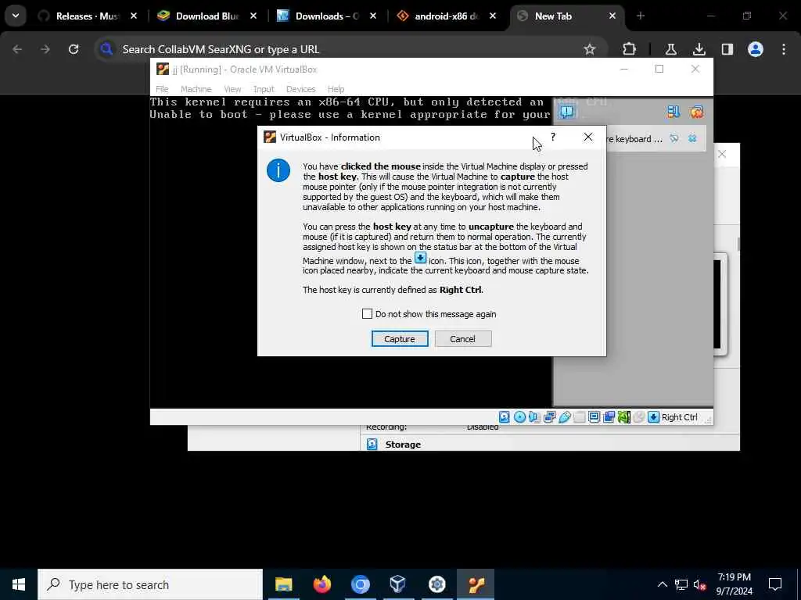Check 'Do not show this message again'
This screenshot has width=801, height=600.
[367, 314]
